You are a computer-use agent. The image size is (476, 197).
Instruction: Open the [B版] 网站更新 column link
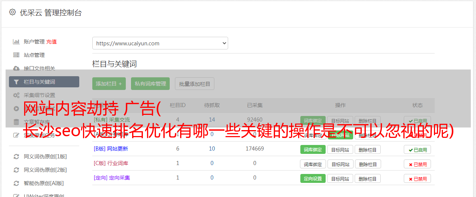click(111, 149)
